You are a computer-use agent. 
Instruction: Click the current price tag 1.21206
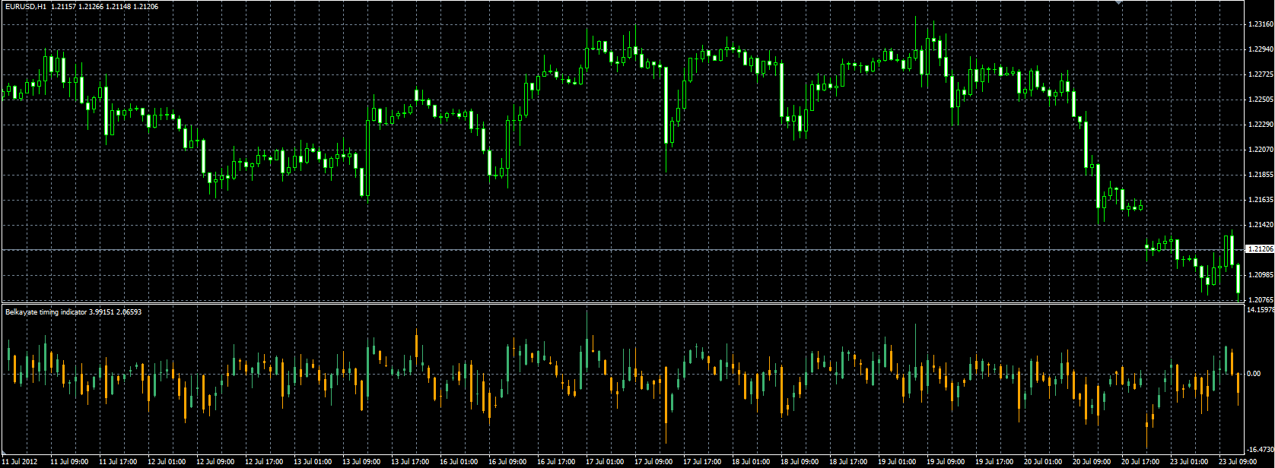click(1259, 249)
